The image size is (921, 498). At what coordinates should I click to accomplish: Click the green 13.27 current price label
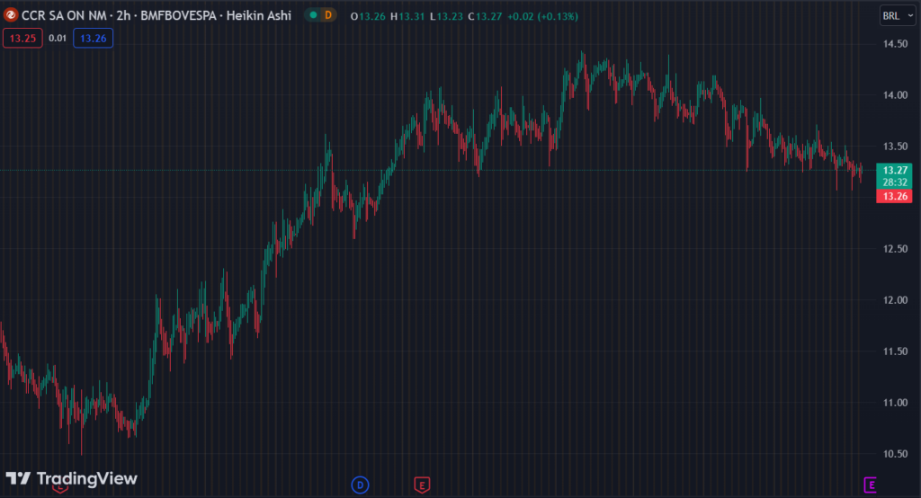895,170
